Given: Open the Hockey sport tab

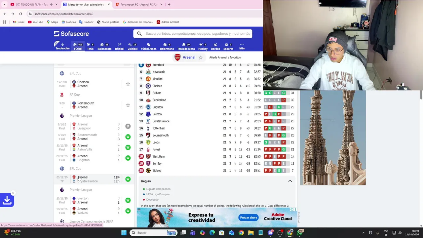Looking at the screenshot, I should 203,46.
